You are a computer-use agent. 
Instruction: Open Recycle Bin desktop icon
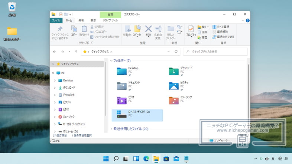[x=12, y=9]
